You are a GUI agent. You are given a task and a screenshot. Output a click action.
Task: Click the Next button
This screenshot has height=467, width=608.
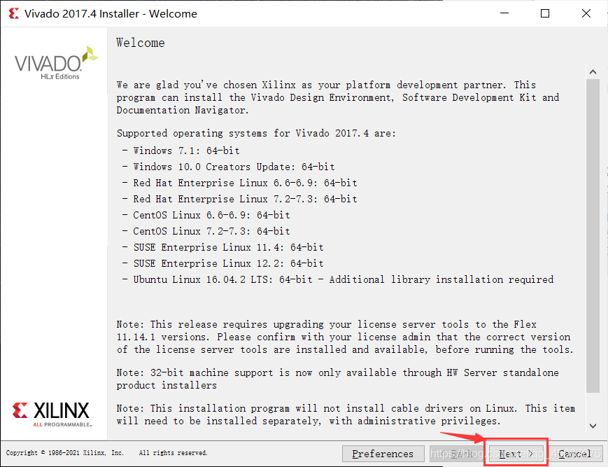(x=516, y=454)
